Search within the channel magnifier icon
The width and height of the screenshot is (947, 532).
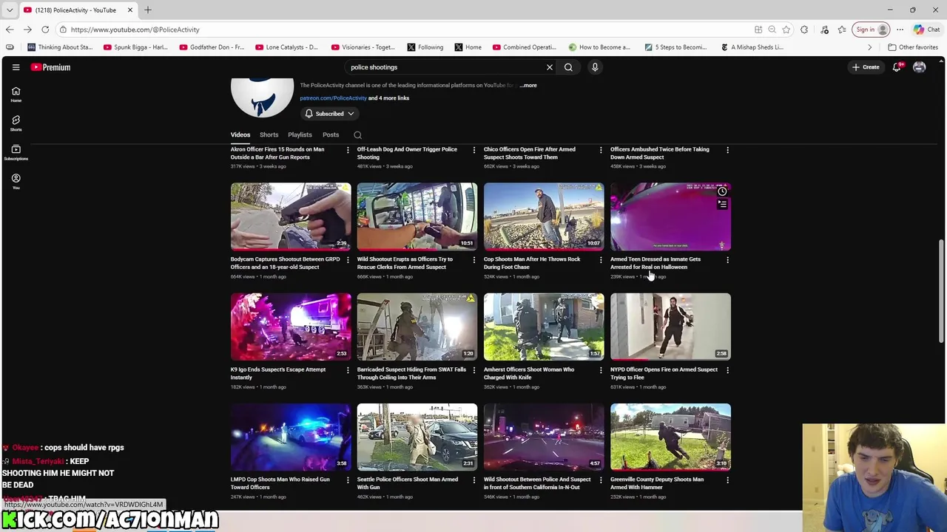[x=357, y=135]
